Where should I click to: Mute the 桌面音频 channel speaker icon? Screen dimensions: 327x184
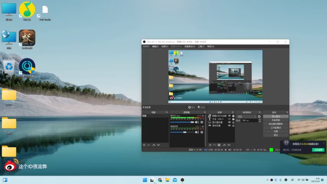(x=197, y=132)
